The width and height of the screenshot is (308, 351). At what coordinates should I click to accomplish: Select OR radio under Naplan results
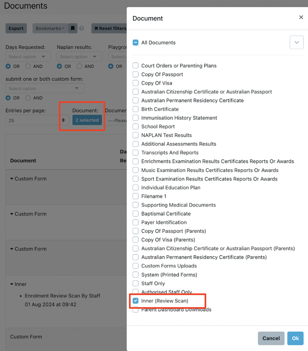click(x=59, y=66)
